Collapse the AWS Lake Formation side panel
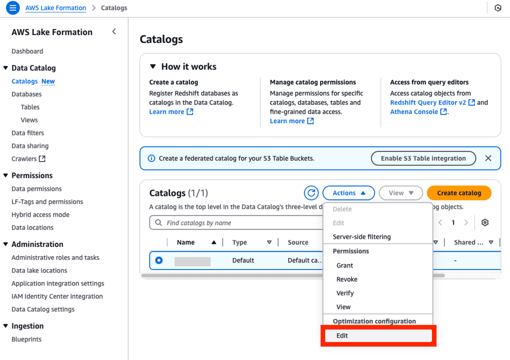The width and height of the screenshot is (510, 360). (x=114, y=32)
